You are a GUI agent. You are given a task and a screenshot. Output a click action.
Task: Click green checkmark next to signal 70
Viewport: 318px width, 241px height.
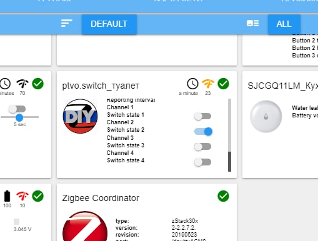click(37, 84)
